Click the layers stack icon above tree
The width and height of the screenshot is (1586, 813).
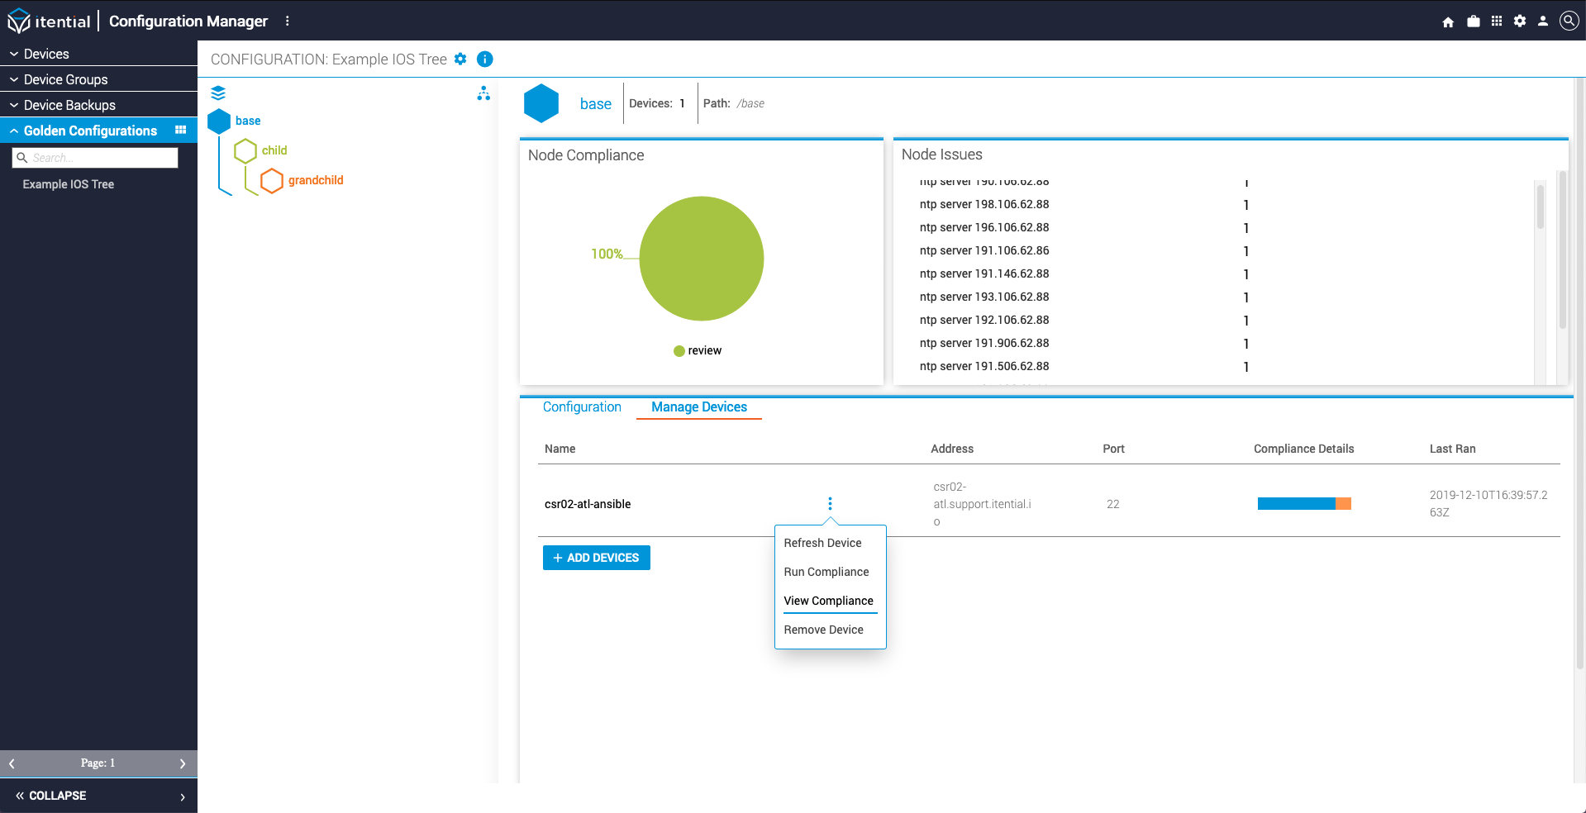tap(218, 93)
